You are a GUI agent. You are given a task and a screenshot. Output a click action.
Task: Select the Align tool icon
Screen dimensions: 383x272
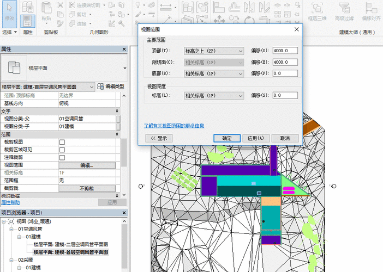point(219,7)
